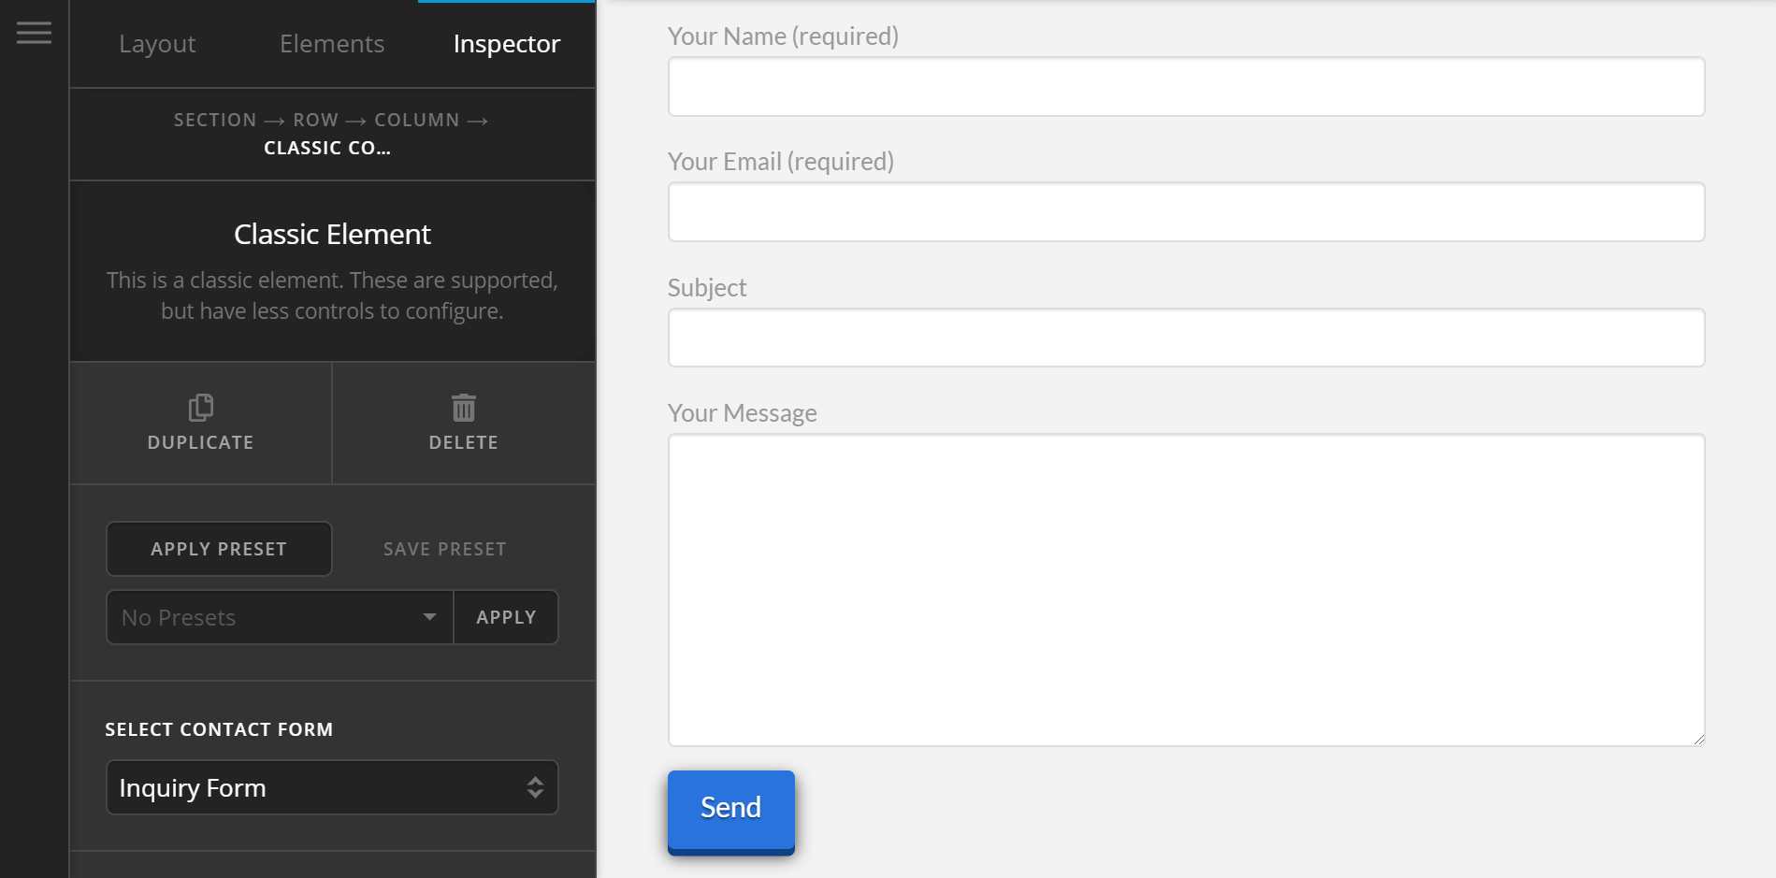Click the SAVE PRESET button
Viewport: 1776px width, 878px height.
[x=443, y=549]
